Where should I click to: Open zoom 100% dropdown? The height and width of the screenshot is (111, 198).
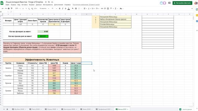click(18, 9)
